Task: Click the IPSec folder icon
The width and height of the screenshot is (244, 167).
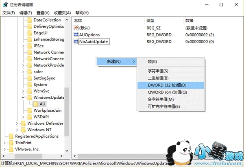Action: pos(30,46)
